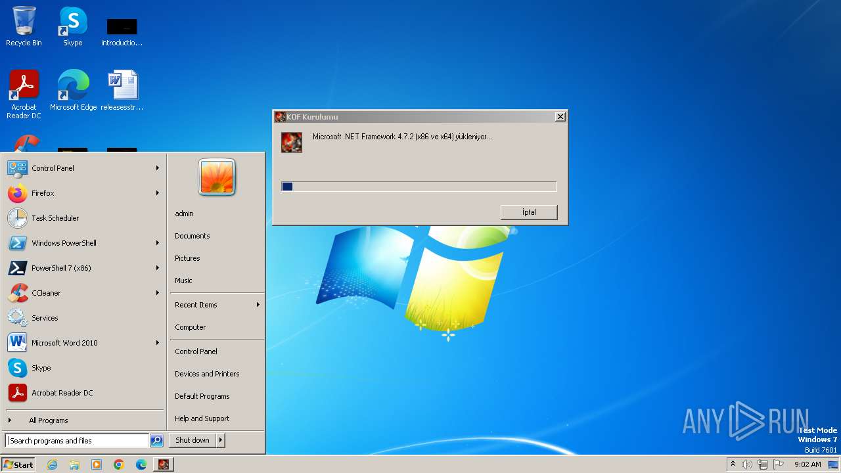Show hidden tray icons arrow
This screenshot has height=473, width=841.
733,464
